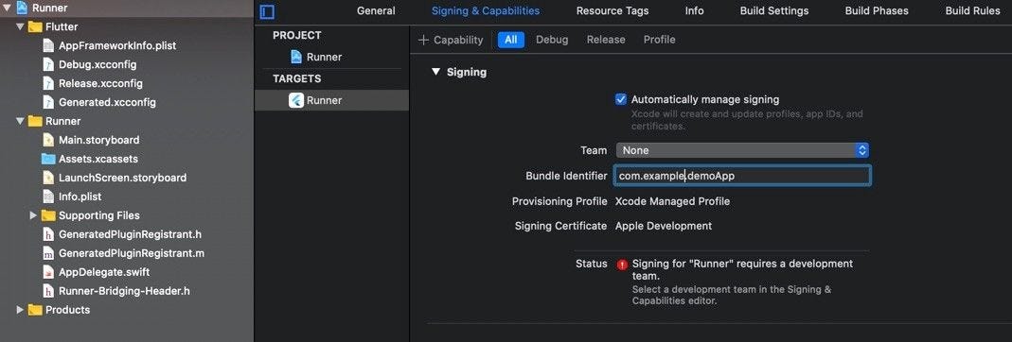The width and height of the screenshot is (1012, 342).
Task: Switch to Debug configuration filter
Action: (552, 40)
